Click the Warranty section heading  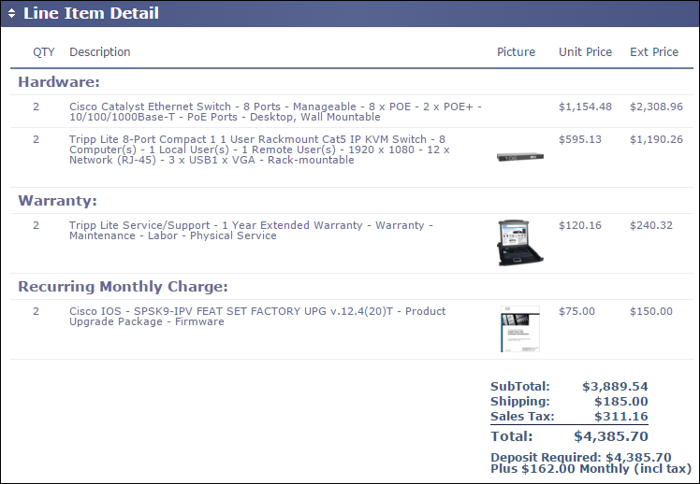click(x=58, y=201)
